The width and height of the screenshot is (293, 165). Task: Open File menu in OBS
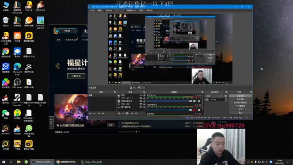92,11
